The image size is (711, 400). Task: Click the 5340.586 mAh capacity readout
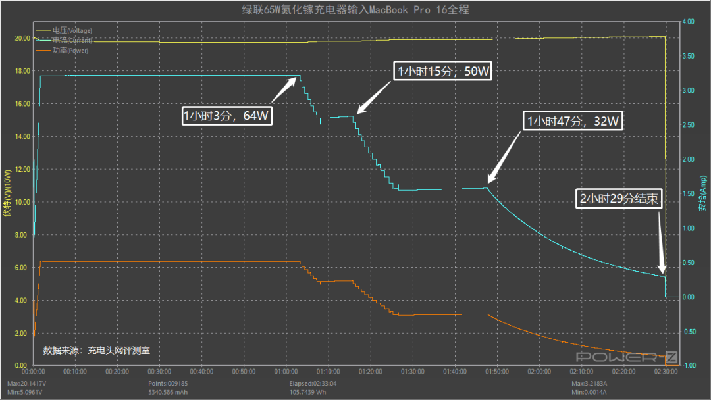click(x=168, y=392)
